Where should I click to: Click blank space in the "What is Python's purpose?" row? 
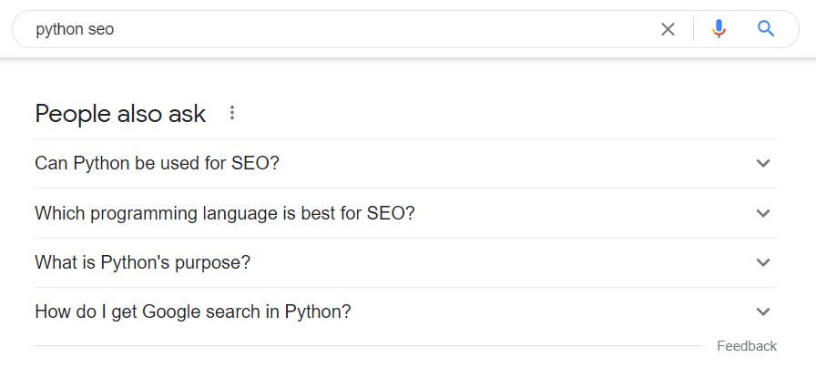pyautogui.click(x=501, y=262)
